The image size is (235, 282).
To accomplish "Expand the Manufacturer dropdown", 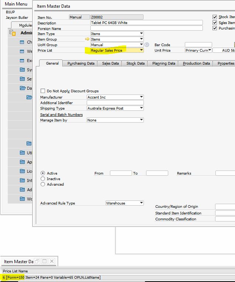I will [141, 97].
